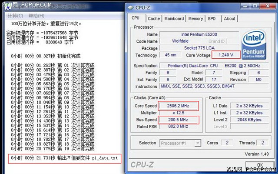Minimize the CPU-Z window
This screenshot has width=278, height=174.
[245, 6]
